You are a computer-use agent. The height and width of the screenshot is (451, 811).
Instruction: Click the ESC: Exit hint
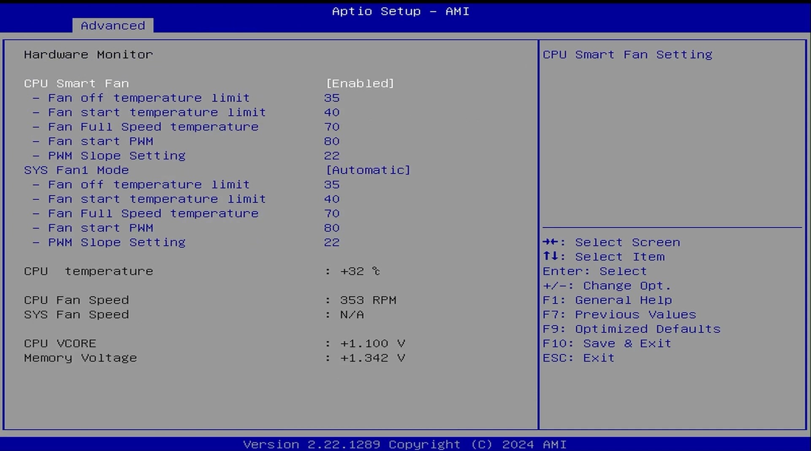[x=578, y=358]
